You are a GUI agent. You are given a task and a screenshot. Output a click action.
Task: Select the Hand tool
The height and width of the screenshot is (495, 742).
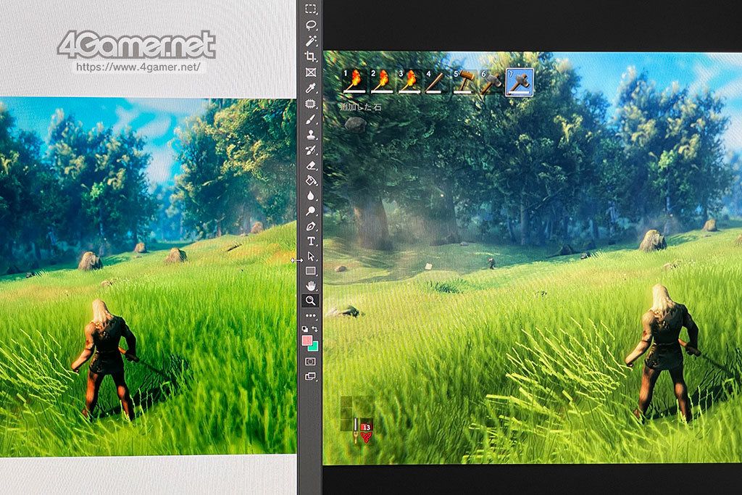310,286
